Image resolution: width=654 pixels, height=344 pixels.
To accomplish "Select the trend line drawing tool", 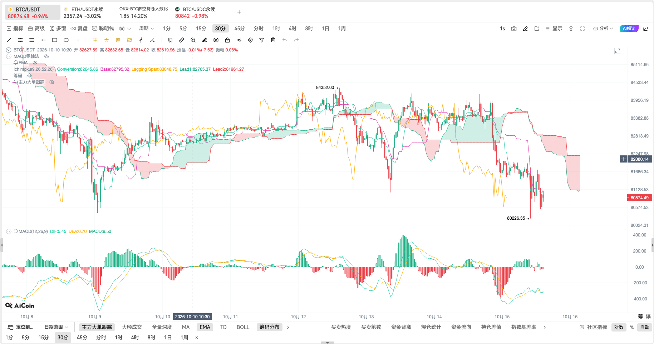I will tap(9, 40).
